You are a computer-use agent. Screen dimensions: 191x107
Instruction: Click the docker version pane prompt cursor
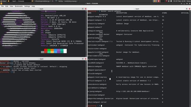click(x=14, y=72)
